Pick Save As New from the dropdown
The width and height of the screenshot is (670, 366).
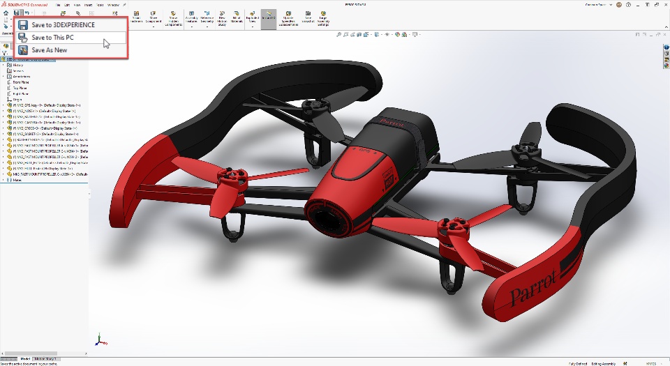[x=71, y=50]
